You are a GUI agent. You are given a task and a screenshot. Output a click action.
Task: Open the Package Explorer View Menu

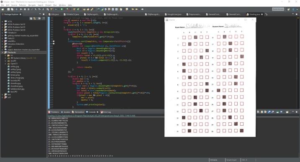click(x=44, y=18)
